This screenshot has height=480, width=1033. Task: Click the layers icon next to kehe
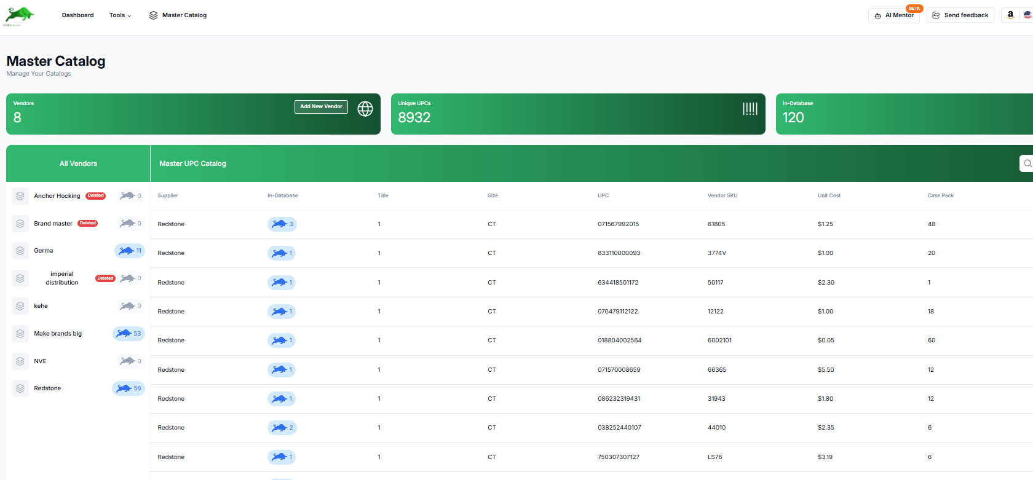tap(20, 306)
